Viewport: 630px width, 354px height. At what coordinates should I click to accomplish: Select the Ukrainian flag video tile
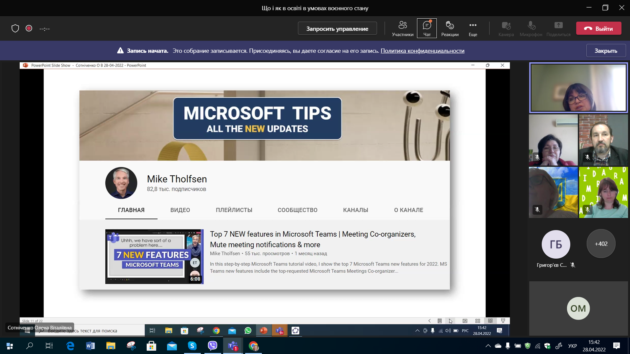[x=553, y=192]
